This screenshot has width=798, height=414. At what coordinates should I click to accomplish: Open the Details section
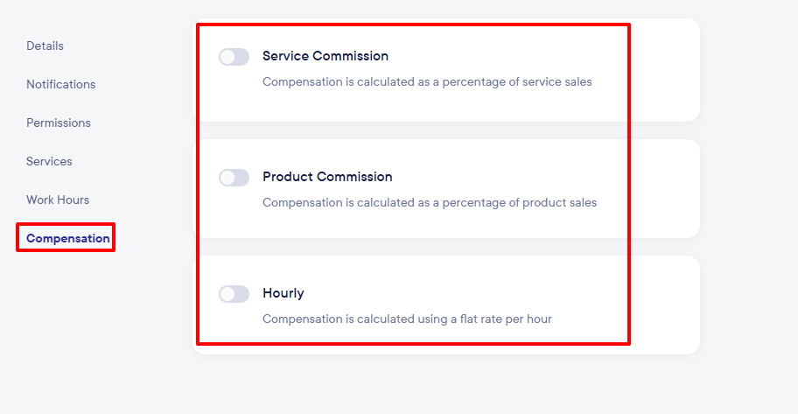(45, 46)
